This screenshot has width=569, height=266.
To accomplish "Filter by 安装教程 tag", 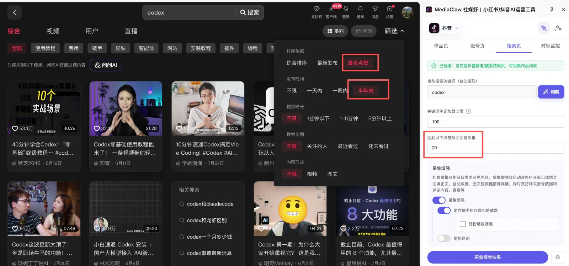I will tap(201, 48).
